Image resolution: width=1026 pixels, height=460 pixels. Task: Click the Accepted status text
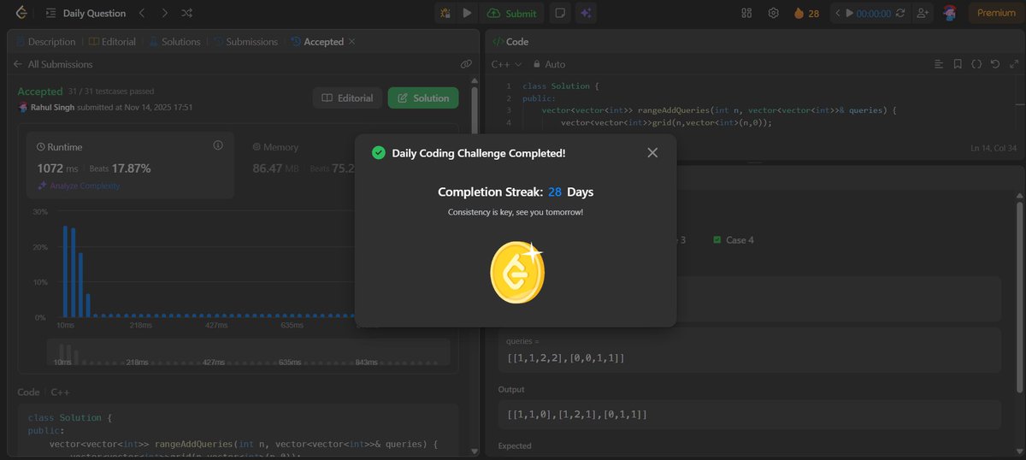[x=40, y=91]
